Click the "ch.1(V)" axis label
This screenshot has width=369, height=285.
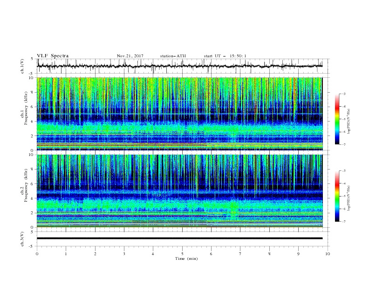point(22,66)
